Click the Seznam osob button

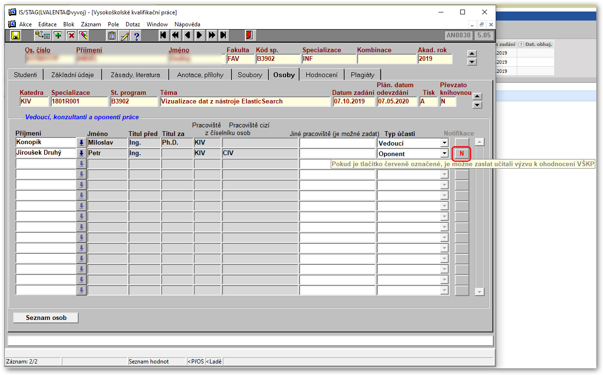click(46, 318)
